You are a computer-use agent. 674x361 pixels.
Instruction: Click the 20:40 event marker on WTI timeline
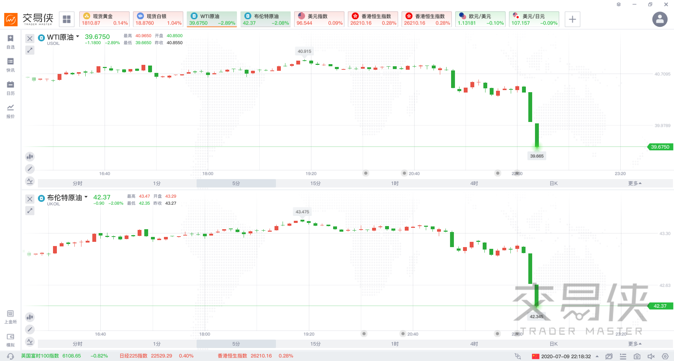click(x=404, y=173)
